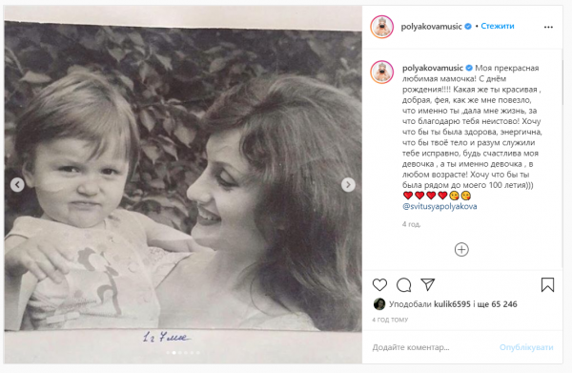Screen dimensions: 572x373
Task: Open comments via speech bubble icon
Action: (404, 285)
